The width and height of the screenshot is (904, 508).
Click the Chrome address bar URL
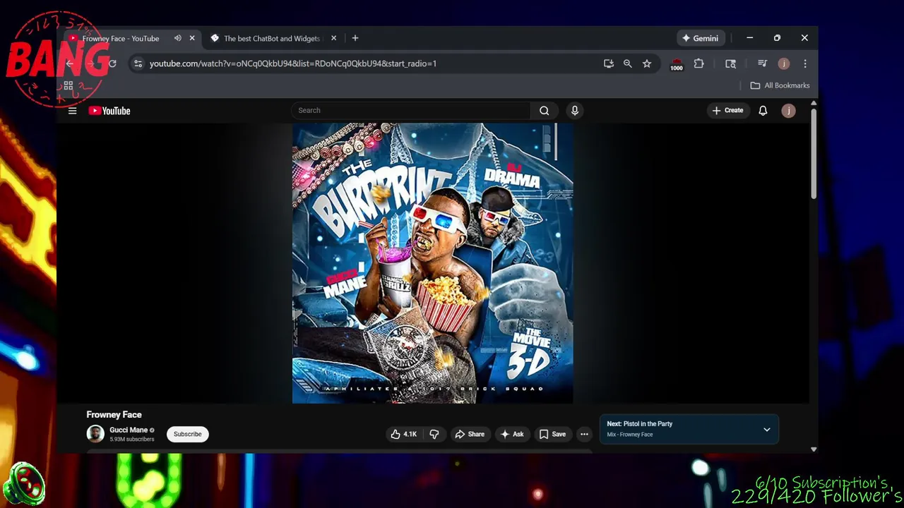click(292, 64)
